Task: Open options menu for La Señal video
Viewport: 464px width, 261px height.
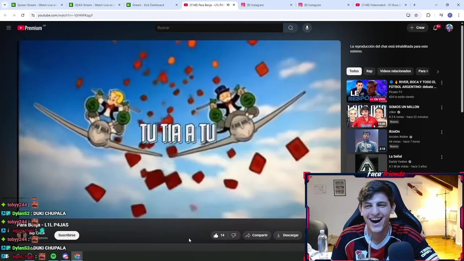Action: [x=442, y=157]
